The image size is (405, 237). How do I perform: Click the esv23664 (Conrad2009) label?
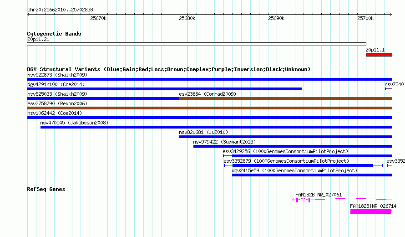[x=208, y=94]
